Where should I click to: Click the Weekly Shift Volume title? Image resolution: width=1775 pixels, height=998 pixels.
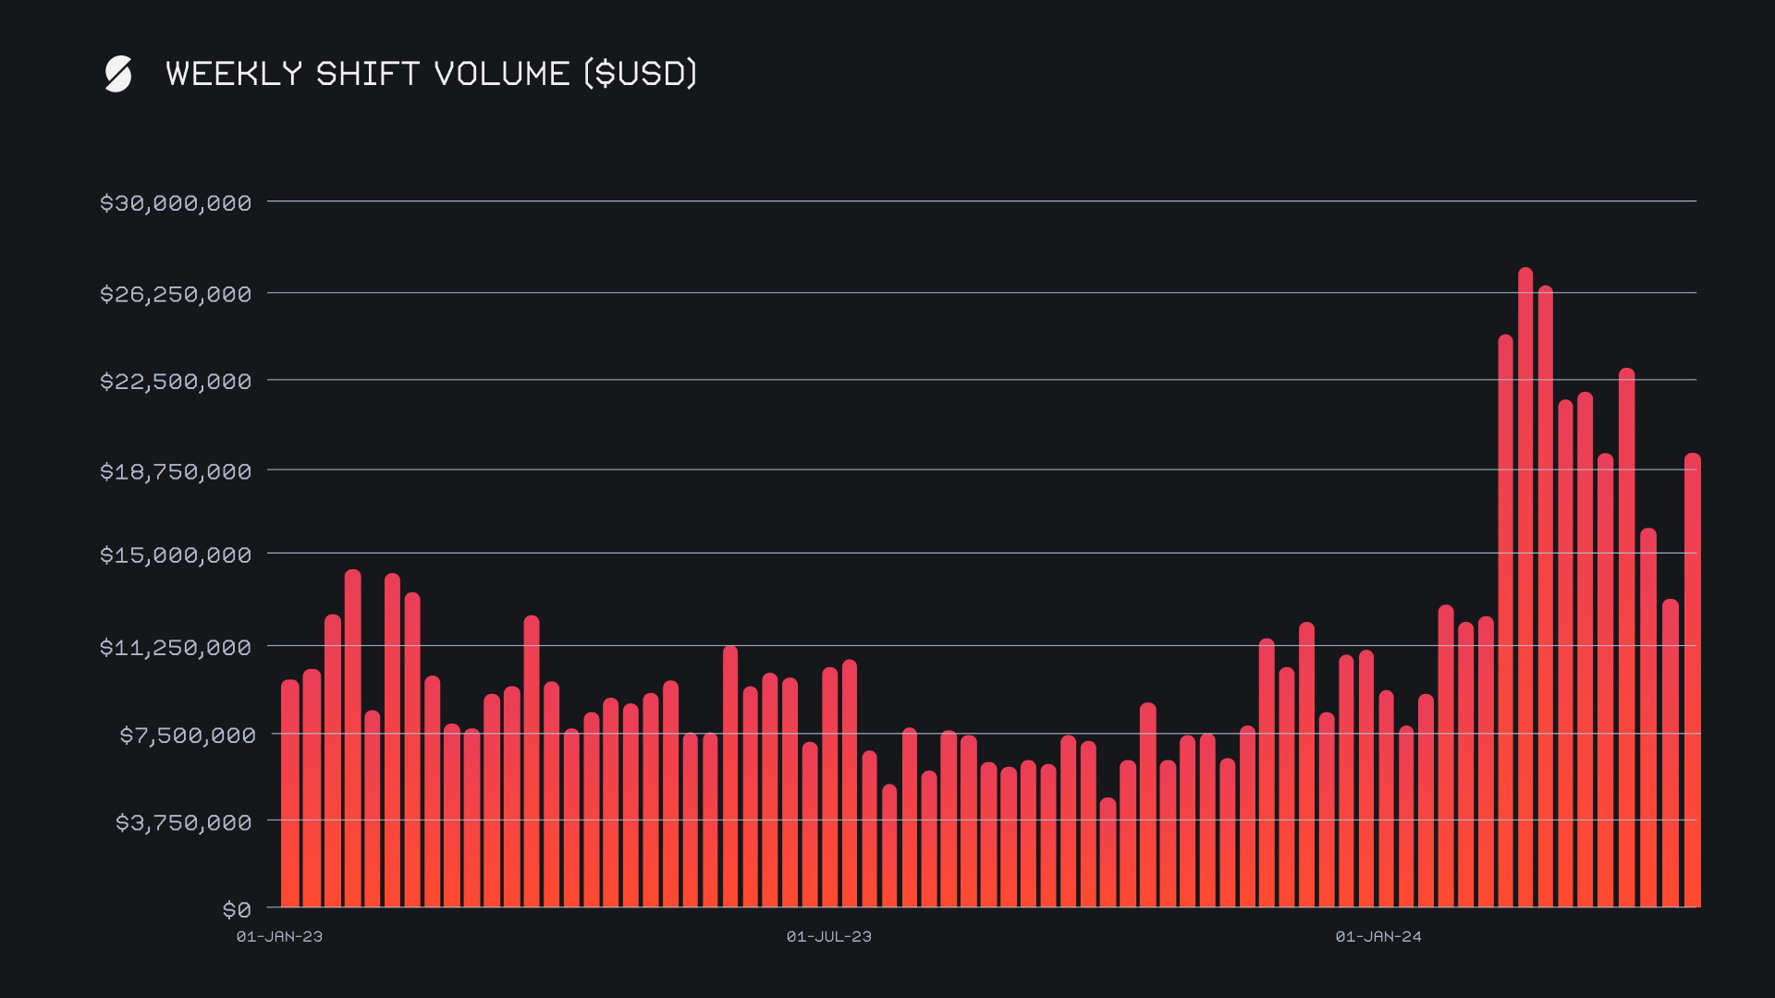431,74
